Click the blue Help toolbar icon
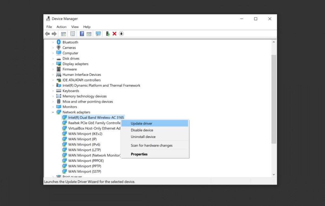This screenshot has width=325, height=206. (x=82, y=34)
